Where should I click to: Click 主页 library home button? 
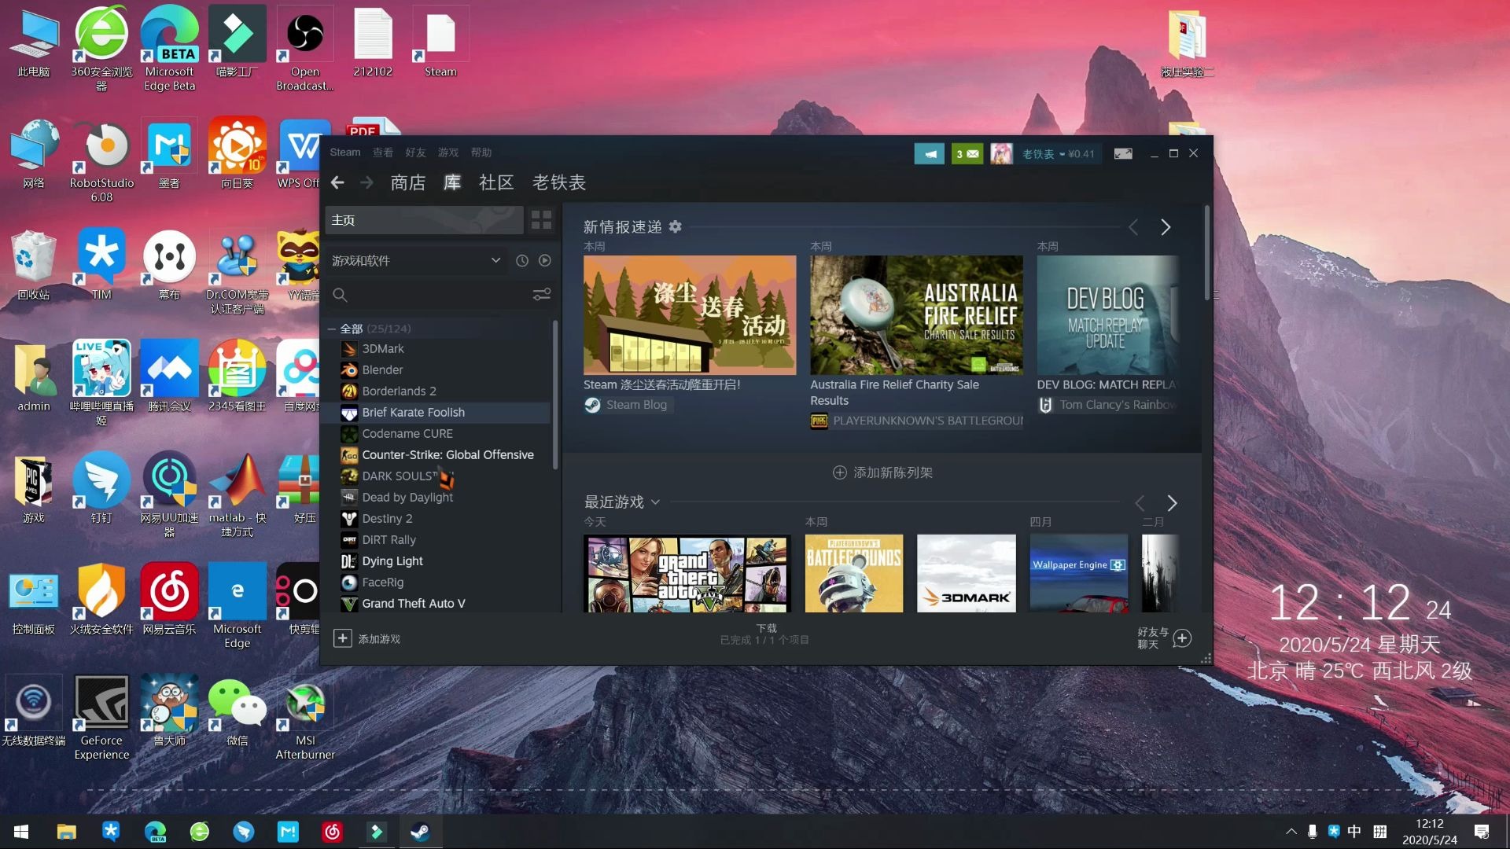click(424, 220)
